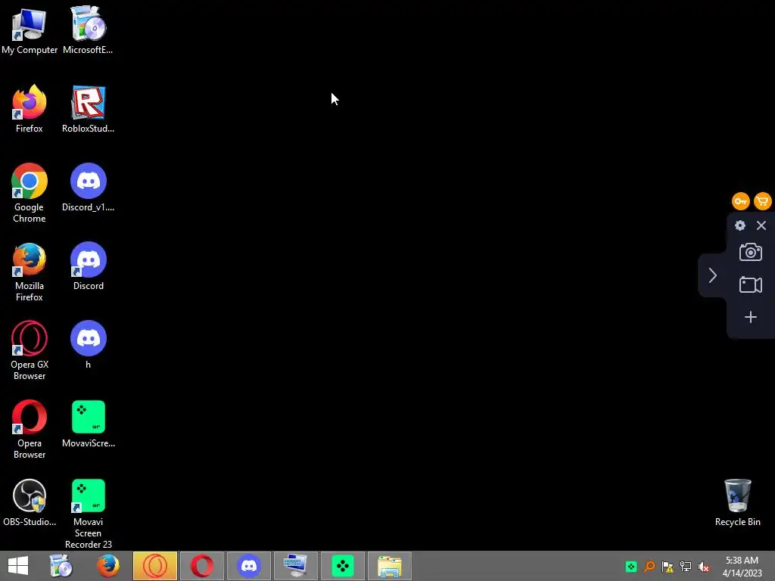Select the Discord desktop shortcut

pyautogui.click(x=88, y=266)
